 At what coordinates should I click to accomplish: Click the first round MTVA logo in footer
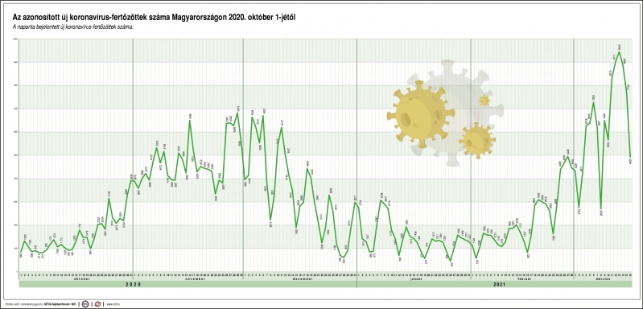(85, 304)
